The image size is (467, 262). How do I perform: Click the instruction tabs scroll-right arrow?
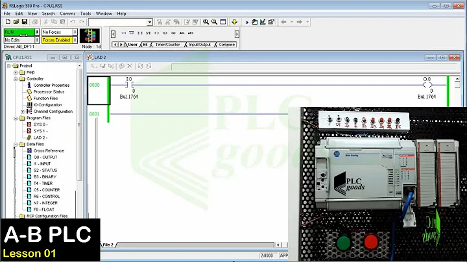click(x=121, y=45)
